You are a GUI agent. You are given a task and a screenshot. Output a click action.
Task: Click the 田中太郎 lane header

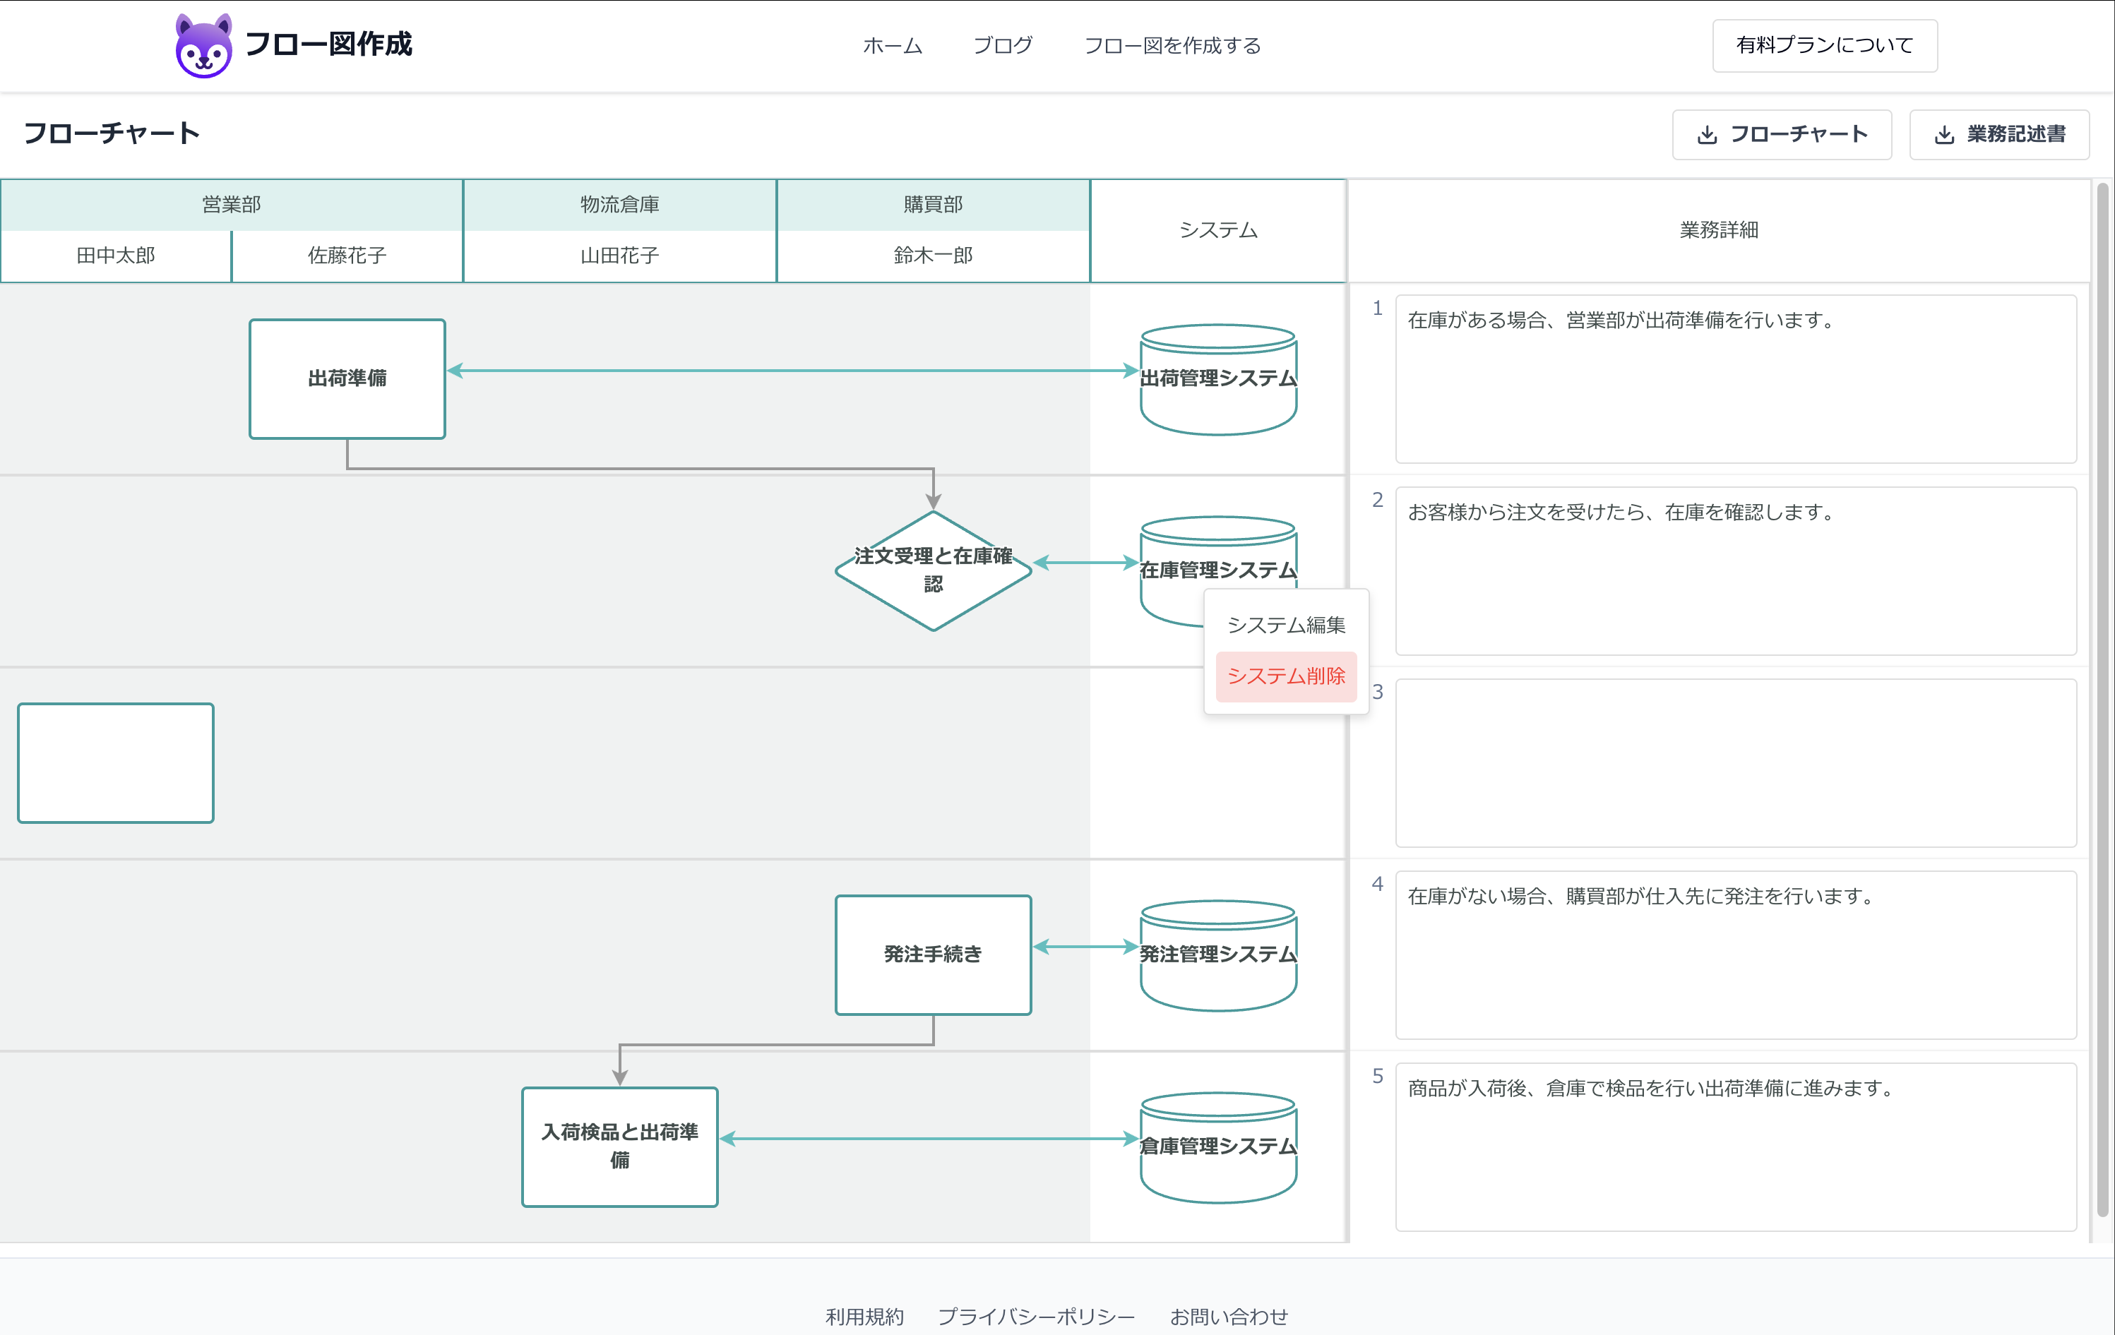[115, 256]
